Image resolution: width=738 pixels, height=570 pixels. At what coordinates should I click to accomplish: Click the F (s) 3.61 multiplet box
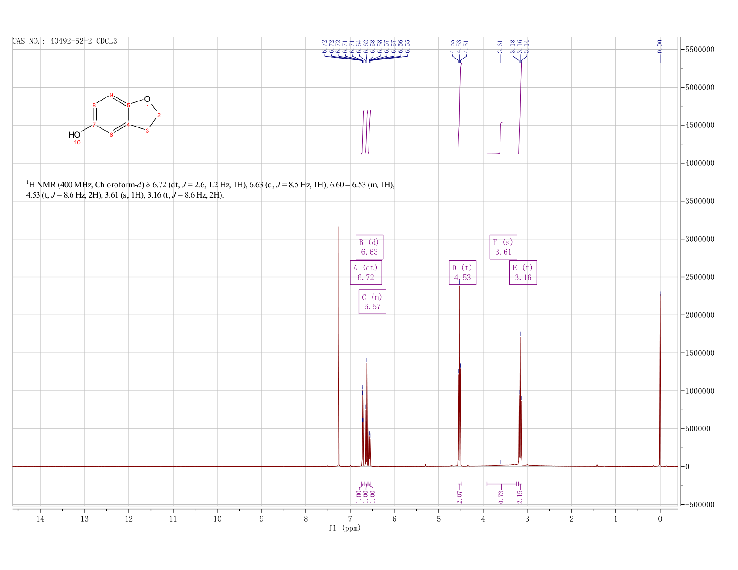503,247
